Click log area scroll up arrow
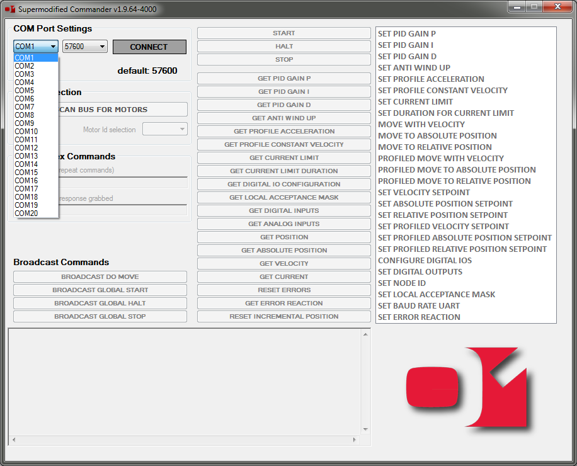 [365, 334]
